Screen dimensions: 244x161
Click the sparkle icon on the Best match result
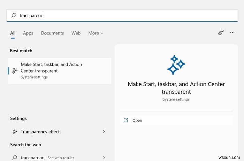(x=15, y=71)
